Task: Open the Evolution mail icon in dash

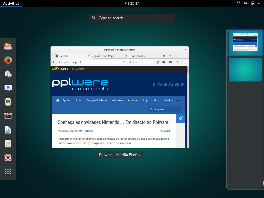Action: [8, 74]
